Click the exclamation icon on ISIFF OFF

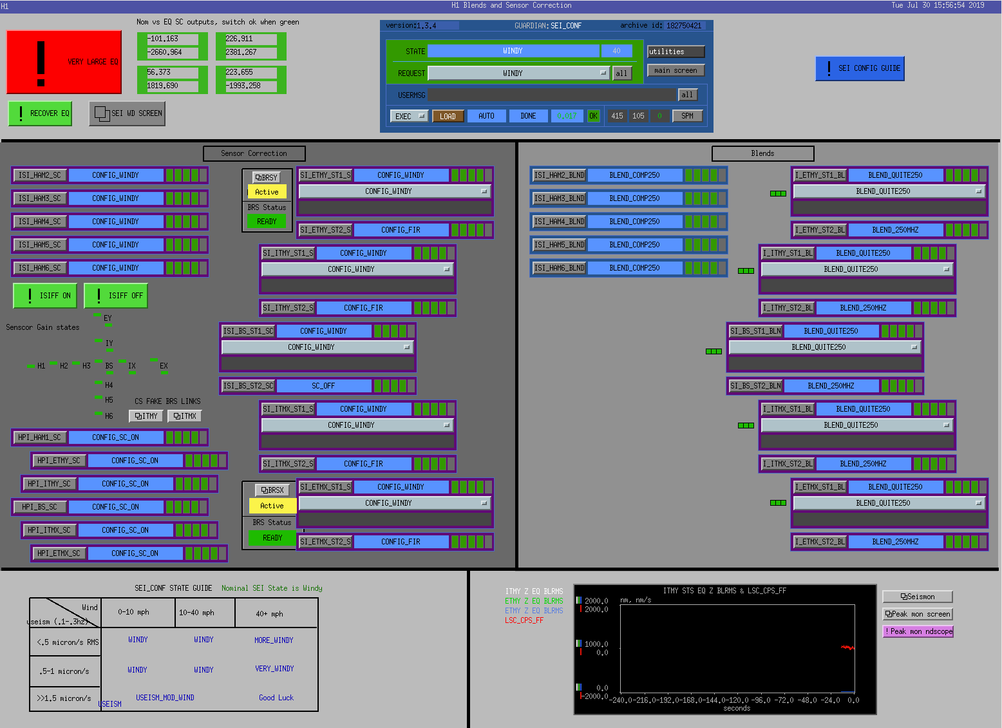99,296
